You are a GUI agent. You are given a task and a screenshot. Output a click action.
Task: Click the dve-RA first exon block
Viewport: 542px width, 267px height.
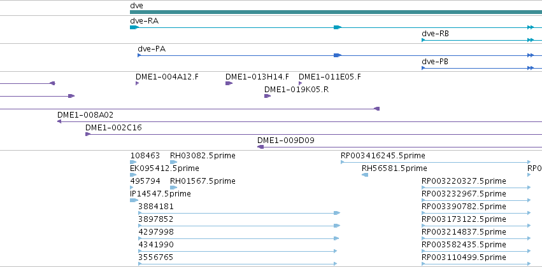(x=134, y=27)
